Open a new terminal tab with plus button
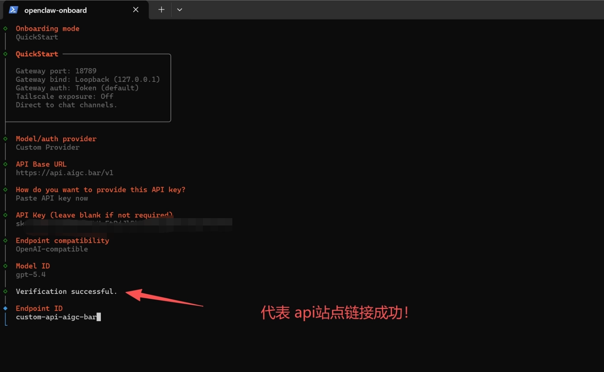604x372 pixels. (161, 10)
